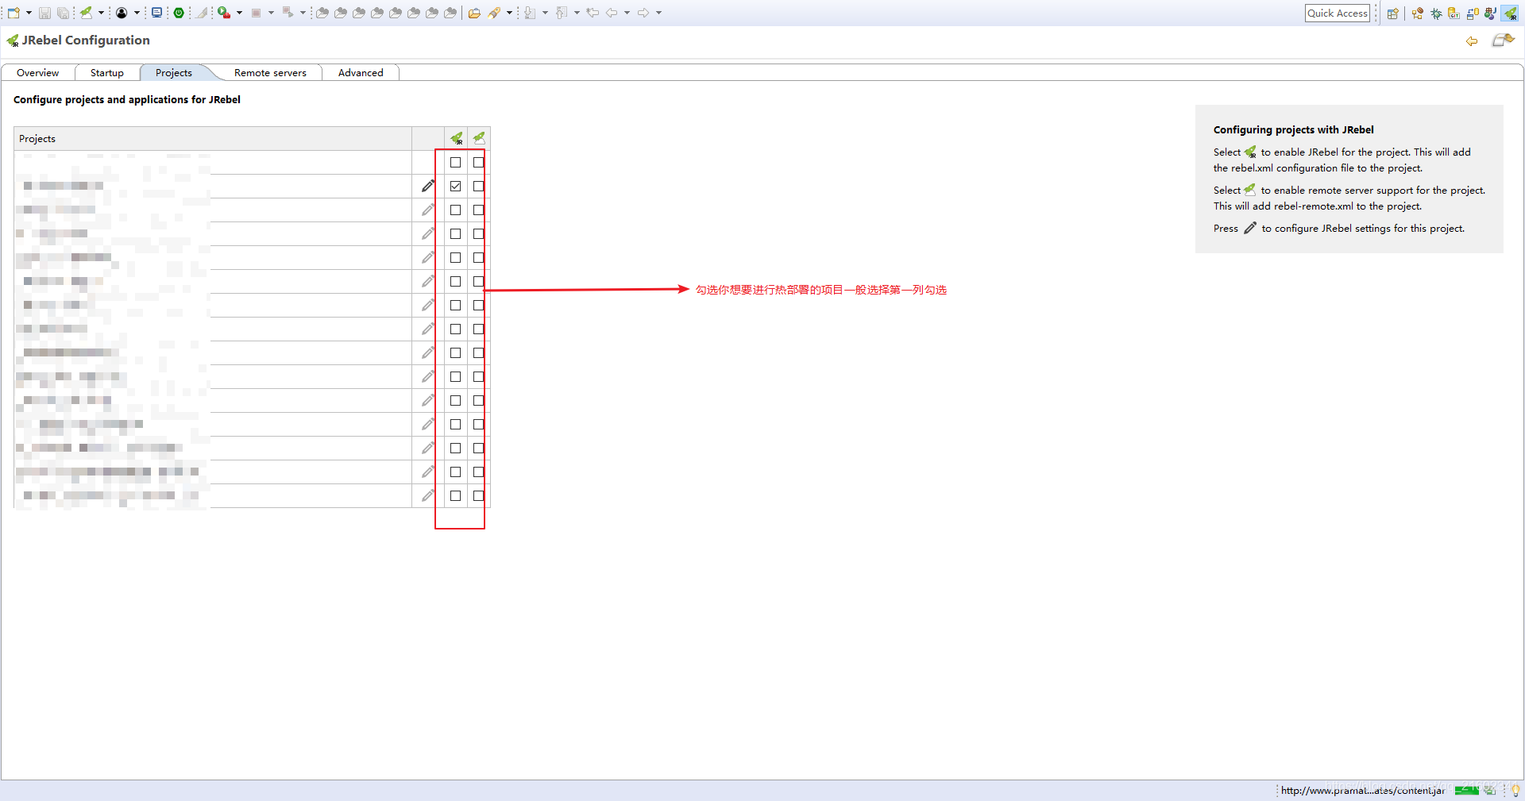Enable remote server checkbox beside the ticked checkbox
This screenshot has height=801, width=1525.
(x=478, y=186)
